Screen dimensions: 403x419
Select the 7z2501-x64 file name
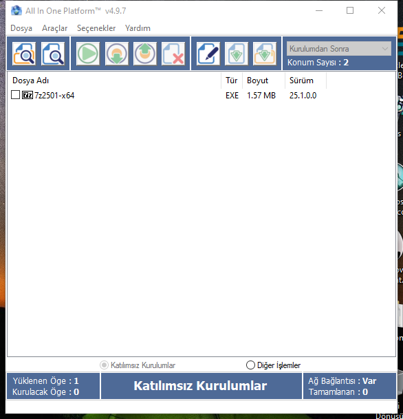tap(54, 96)
